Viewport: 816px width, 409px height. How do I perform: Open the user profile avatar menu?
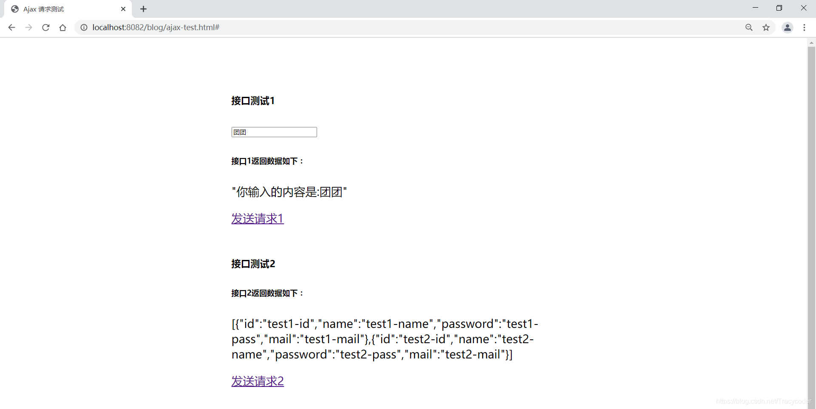(788, 28)
